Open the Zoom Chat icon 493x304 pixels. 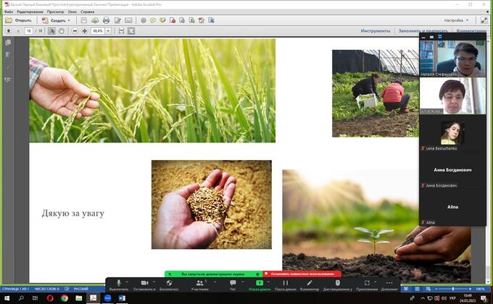[x=233, y=284]
